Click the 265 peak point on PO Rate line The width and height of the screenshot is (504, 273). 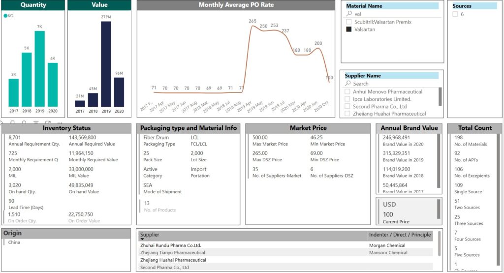tap(252, 26)
